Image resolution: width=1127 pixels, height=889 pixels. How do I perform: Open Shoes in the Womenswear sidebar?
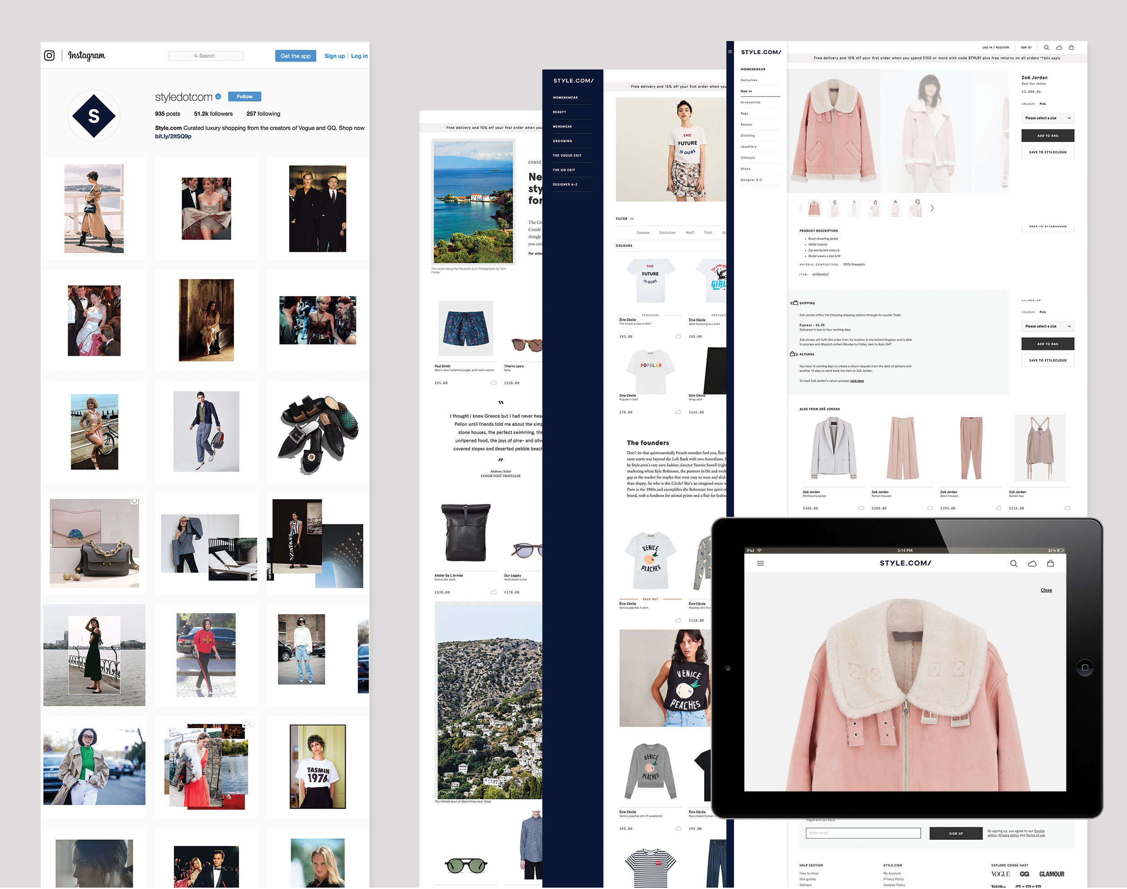point(745,169)
